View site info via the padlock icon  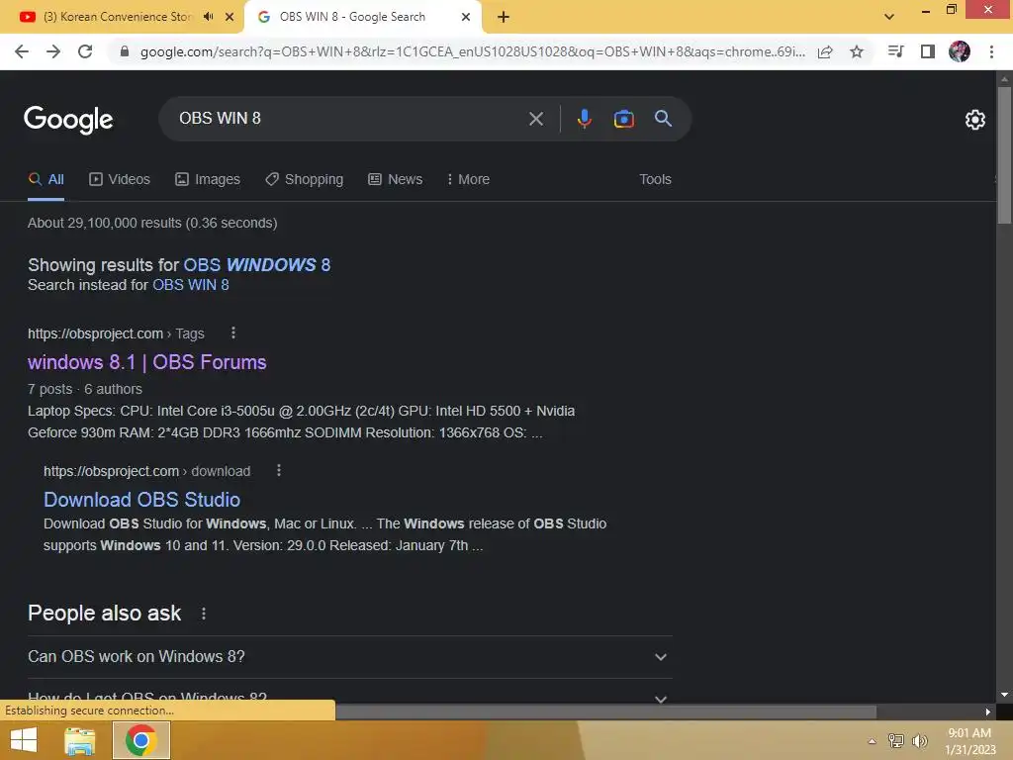click(x=125, y=51)
